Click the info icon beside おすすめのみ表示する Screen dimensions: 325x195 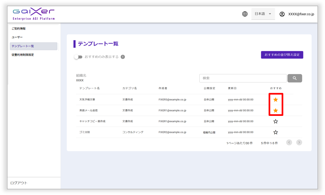pyautogui.click(x=123, y=57)
